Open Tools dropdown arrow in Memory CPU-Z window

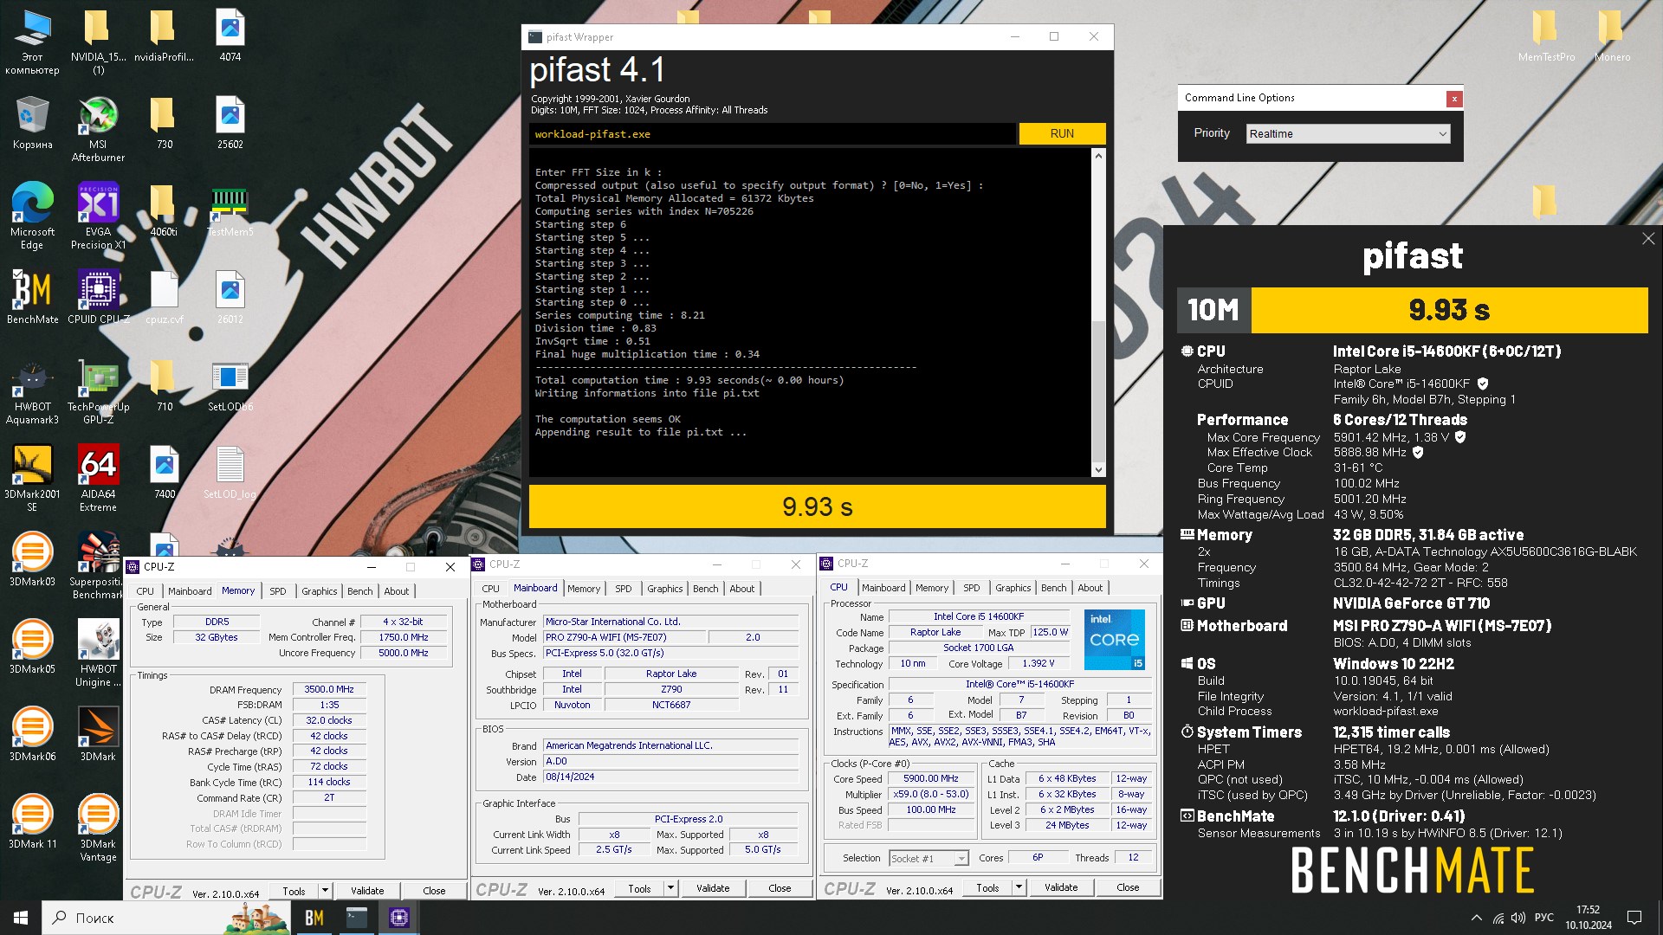click(x=325, y=891)
